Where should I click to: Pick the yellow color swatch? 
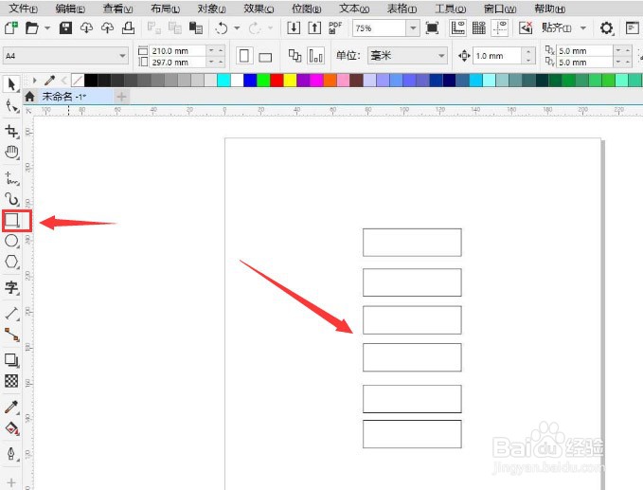pos(290,80)
